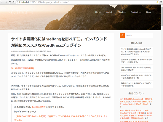Open the Home navigation item
Screen dimensions: 163x122
pos(98,12)
